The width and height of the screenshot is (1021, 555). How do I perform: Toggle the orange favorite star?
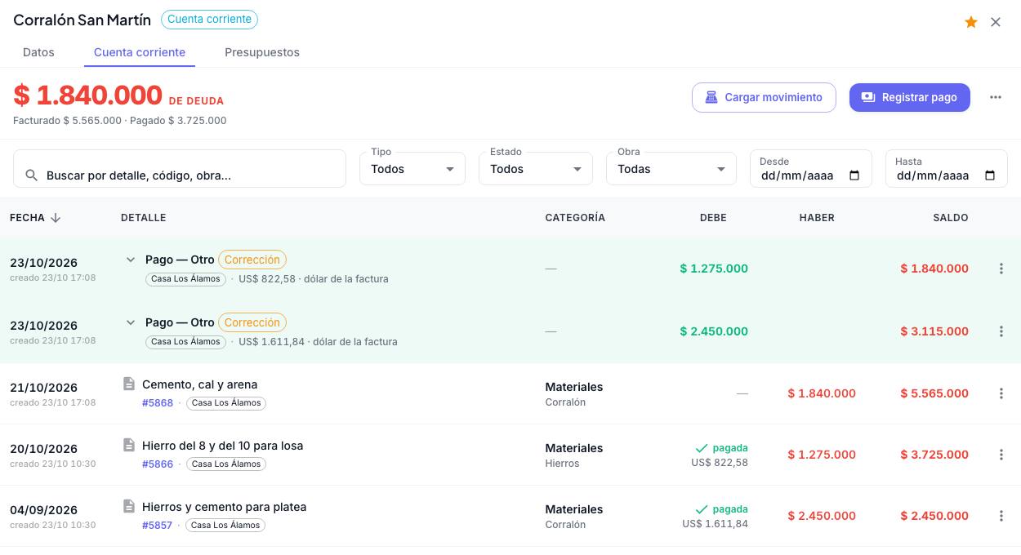pyautogui.click(x=971, y=22)
